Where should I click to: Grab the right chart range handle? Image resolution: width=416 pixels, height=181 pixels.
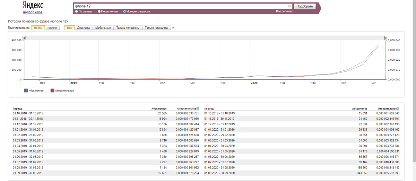pos(385,38)
